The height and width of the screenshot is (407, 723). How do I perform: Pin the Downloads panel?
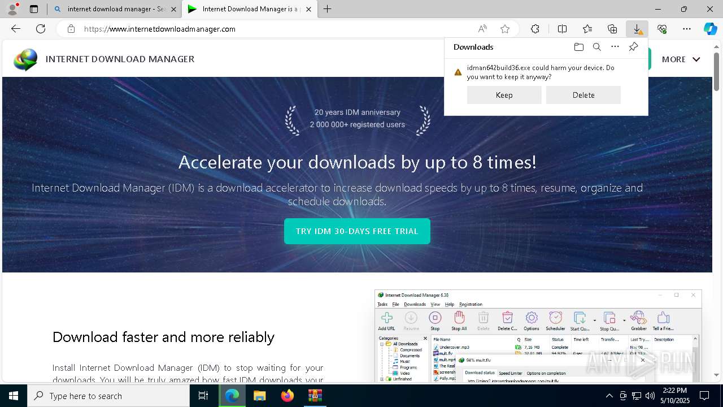pos(633,47)
